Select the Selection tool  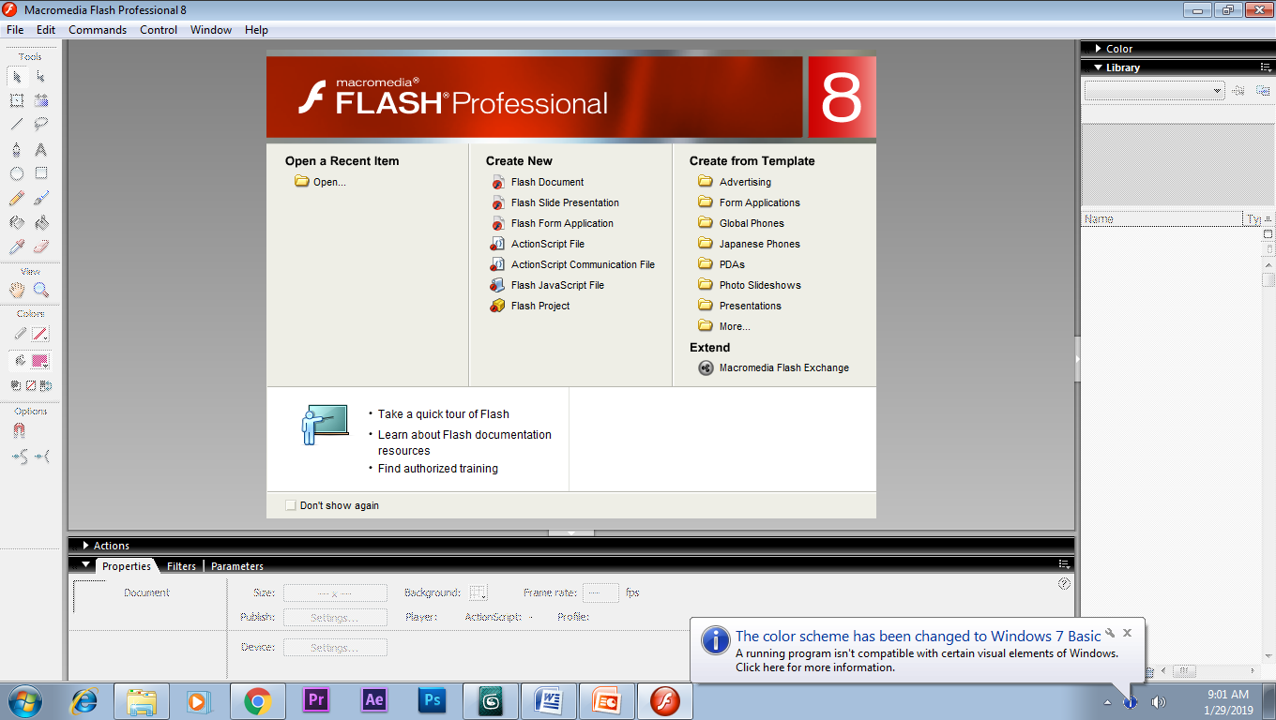(x=15, y=74)
